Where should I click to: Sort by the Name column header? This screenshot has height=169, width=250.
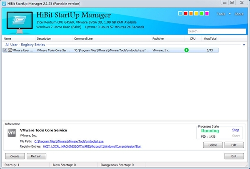click(19, 39)
